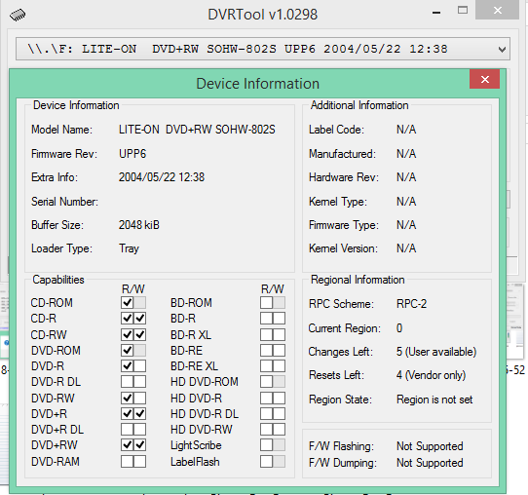Click the Kernel Version N/A value
The width and height of the screenshot is (528, 495).
[x=406, y=248]
